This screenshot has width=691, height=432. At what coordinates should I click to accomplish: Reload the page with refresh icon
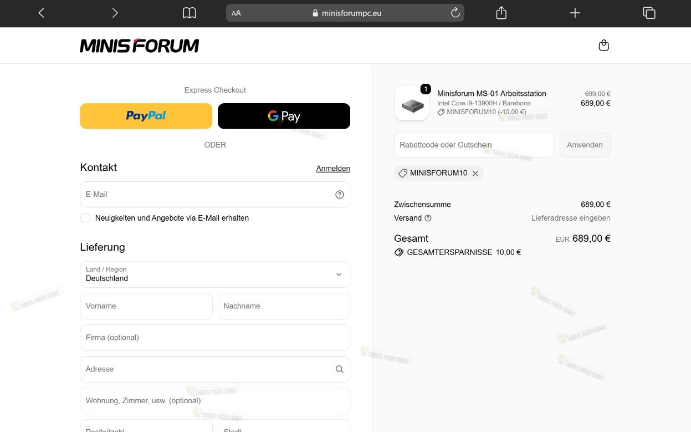point(455,13)
